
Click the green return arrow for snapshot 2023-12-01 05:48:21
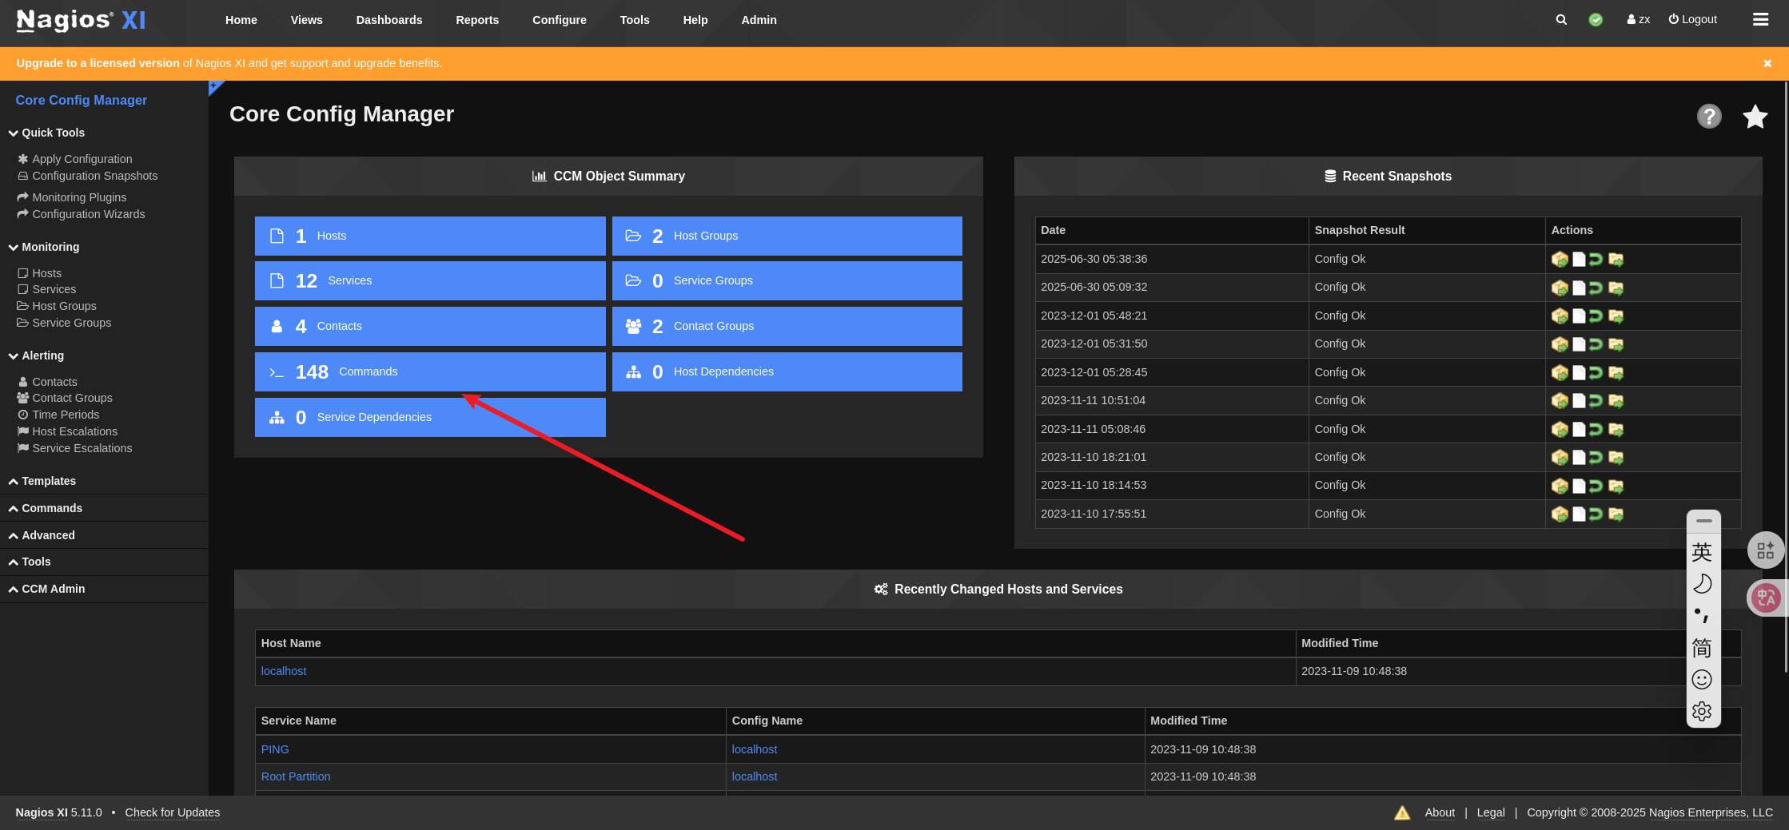(x=1596, y=316)
